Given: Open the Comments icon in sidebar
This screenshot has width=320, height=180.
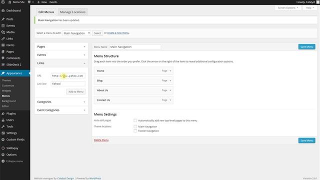Looking at the screenshot, I should pos(3,58).
